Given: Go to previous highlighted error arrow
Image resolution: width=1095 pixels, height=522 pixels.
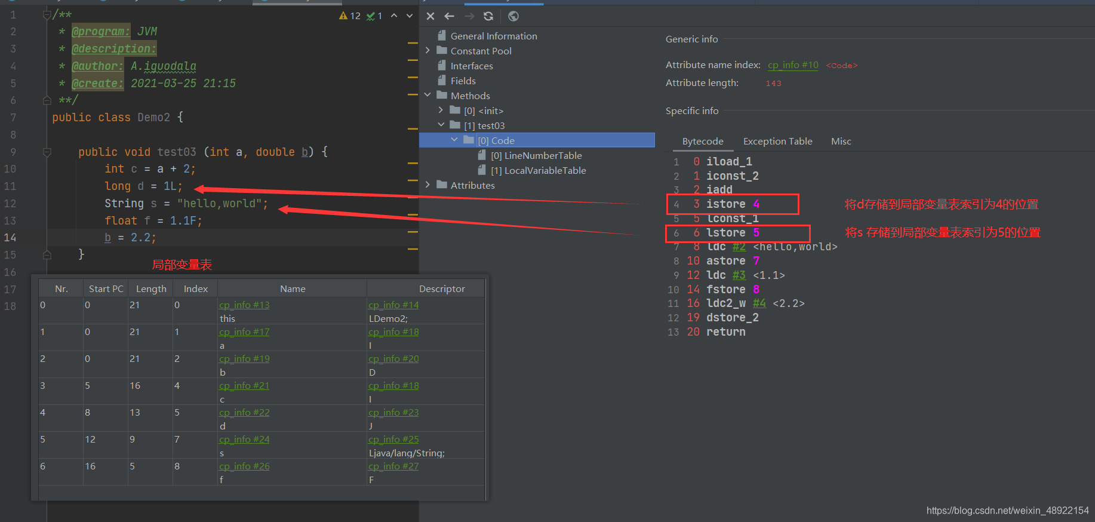Looking at the screenshot, I should click(x=394, y=16).
